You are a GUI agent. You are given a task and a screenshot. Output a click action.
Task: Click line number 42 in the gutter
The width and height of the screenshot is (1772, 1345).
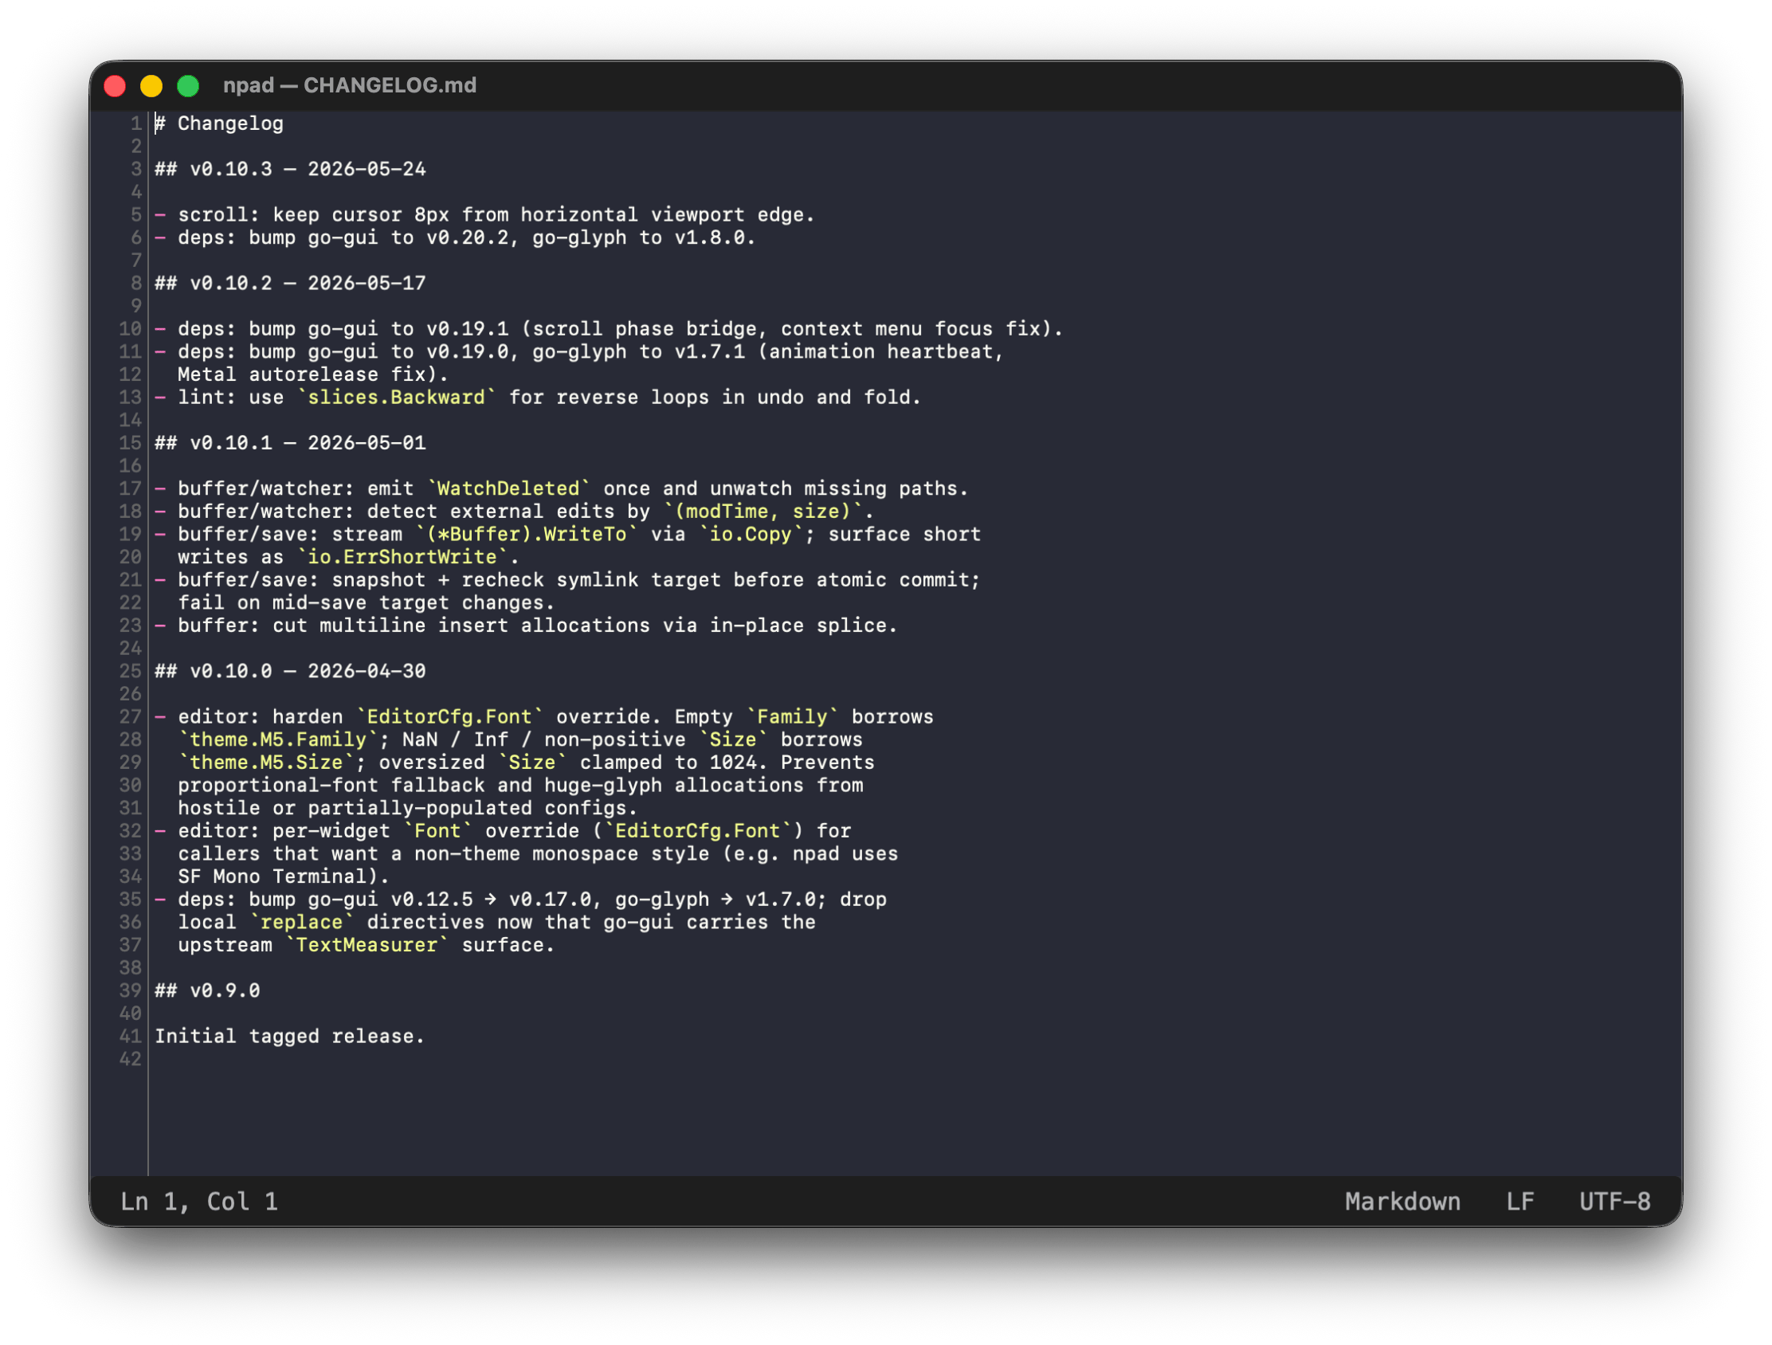coord(131,1059)
